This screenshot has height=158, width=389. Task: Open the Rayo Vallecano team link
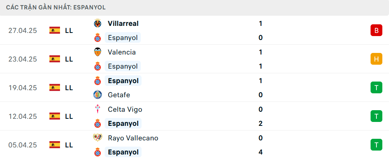(x=133, y=138)
